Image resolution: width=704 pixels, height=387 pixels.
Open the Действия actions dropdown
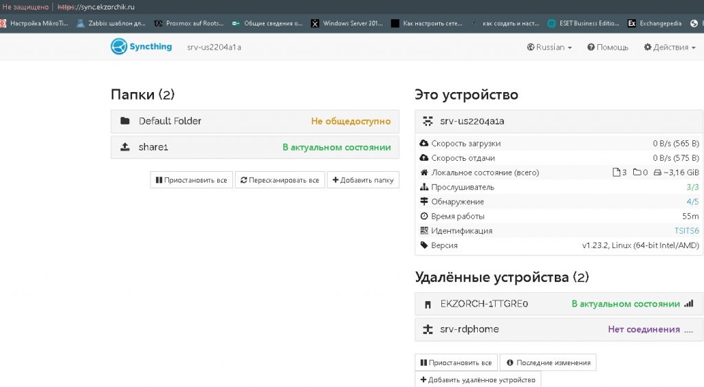point(669,47)
